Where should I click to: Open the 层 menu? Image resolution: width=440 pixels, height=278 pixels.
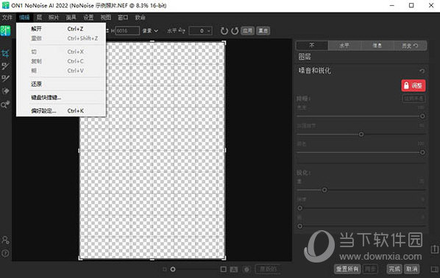tap(39, 18)
